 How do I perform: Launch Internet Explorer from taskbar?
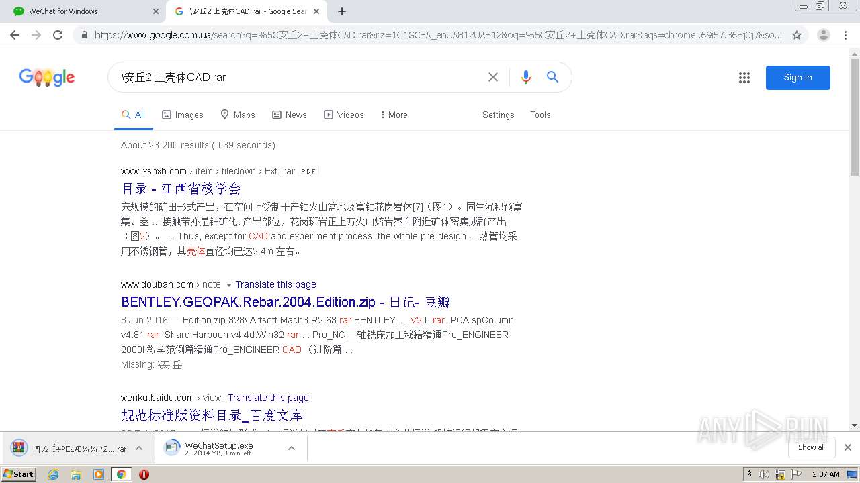[54, 474]
